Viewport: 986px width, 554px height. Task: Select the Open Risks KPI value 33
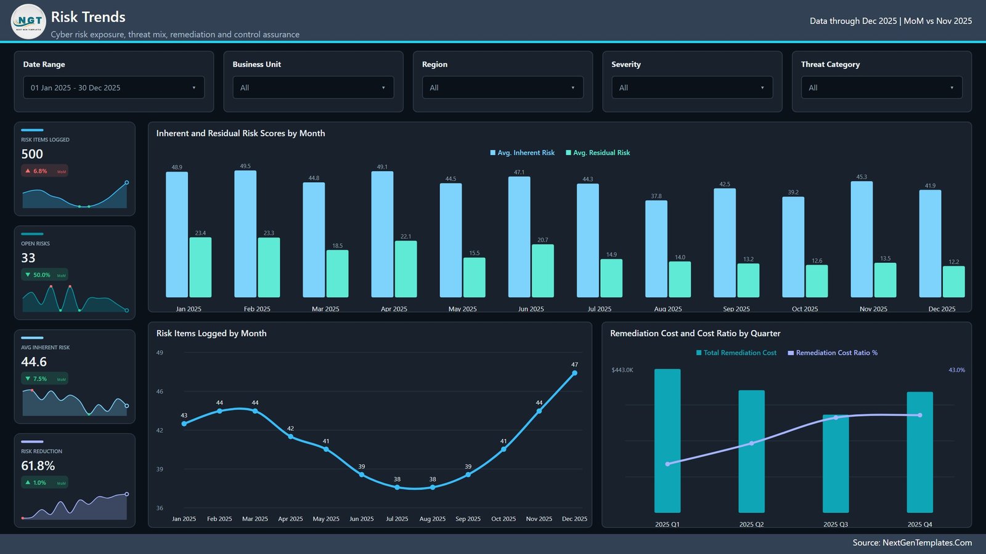click(28, 258)
